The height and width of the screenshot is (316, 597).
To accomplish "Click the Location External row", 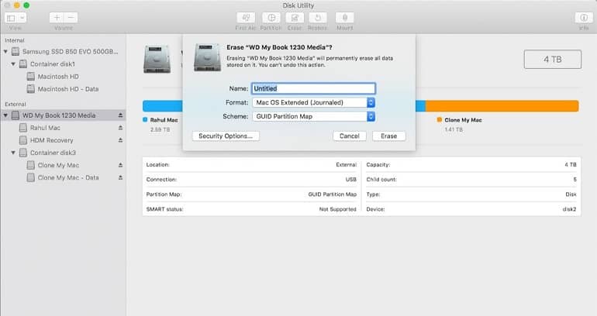I will pos(251,165).
